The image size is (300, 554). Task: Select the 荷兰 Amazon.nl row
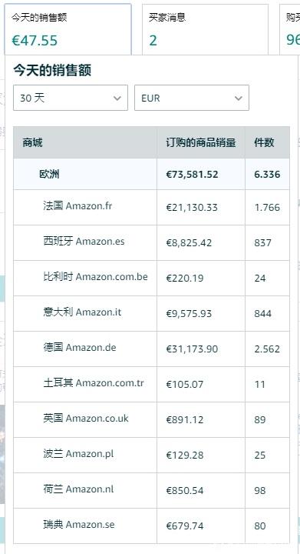(151, 490)
